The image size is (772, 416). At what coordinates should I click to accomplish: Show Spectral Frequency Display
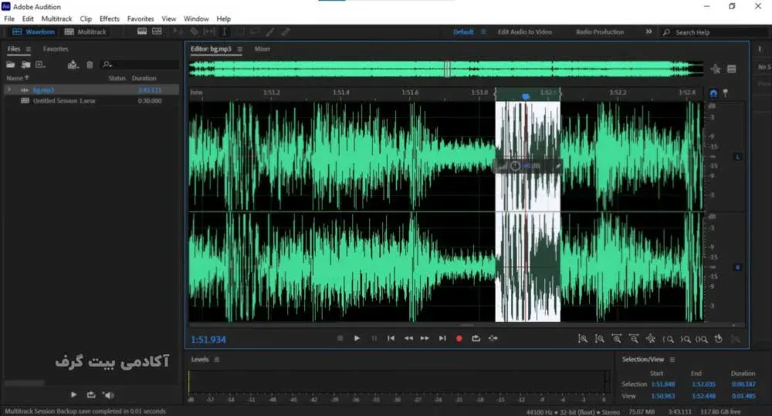pos(142,32)
